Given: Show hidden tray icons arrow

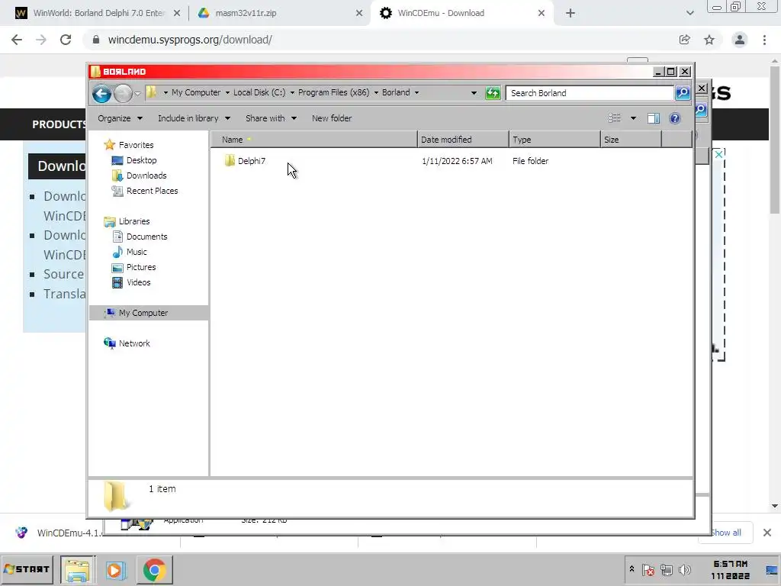Looking at the screenshot, I should (x=632, y=569).
